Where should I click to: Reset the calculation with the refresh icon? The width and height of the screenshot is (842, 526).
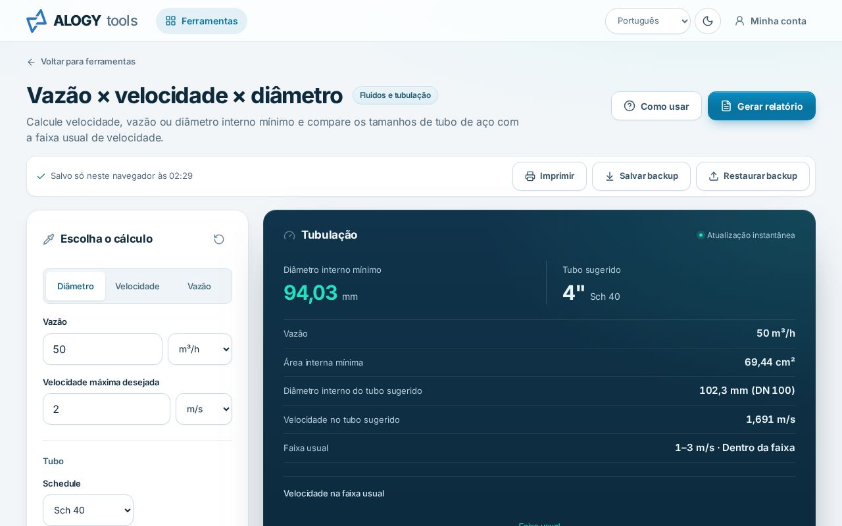tap(219, 239)
